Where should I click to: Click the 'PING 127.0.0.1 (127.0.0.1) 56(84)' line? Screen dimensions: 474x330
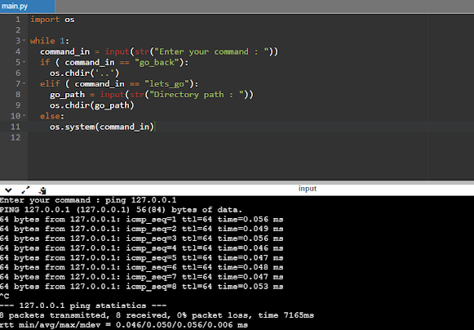coord(121,210)
